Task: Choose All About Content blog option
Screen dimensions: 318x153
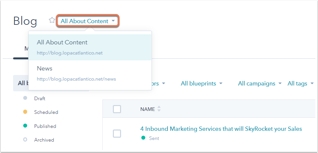Action: (90, 47)
